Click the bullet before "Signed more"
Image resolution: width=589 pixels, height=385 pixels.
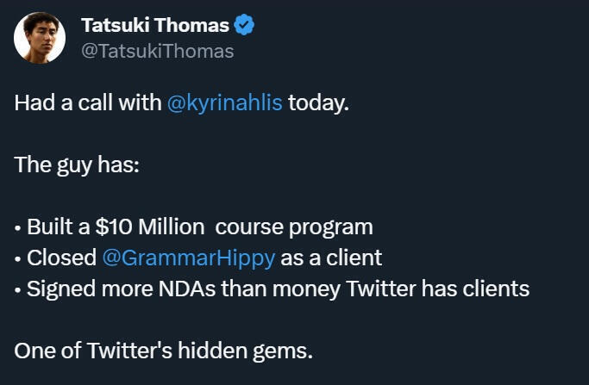[18, 288]
